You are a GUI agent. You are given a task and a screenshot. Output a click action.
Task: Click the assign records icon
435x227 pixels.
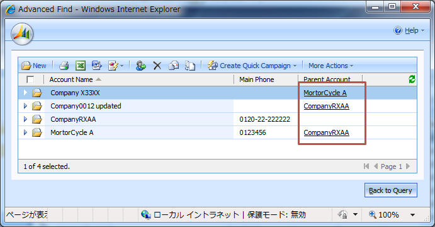(x=140, y=66)
